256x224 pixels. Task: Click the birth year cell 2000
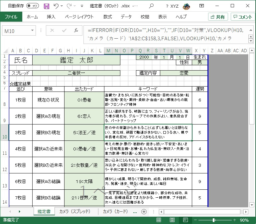144,57
